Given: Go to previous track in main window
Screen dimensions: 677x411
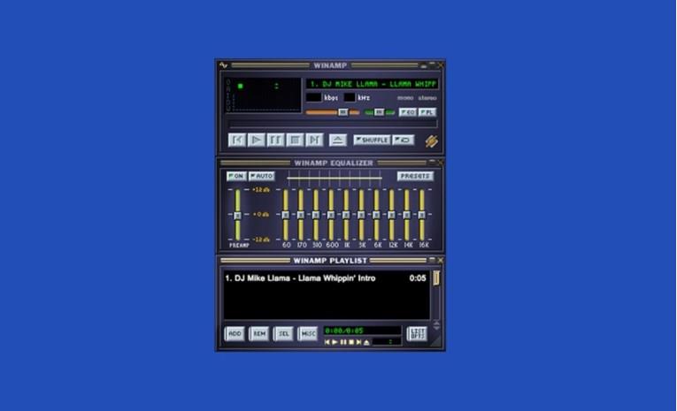Looking at the screenshot, I should coord(237,140).
